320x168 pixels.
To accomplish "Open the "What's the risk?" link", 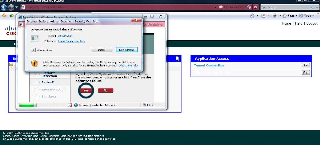I will click(x=128, y=66).
